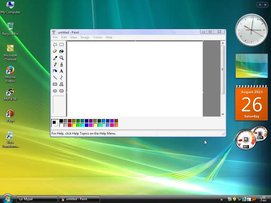
Task: Choose the Ellipse tool
Action: pyautogui.click(x=55, y=91)
